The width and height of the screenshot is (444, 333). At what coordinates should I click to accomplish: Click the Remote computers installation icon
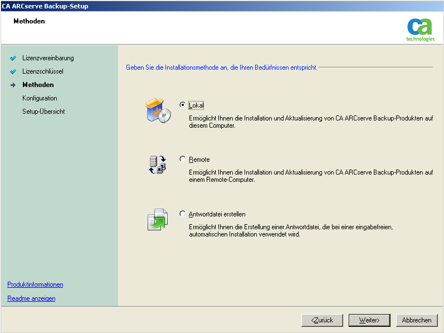click(x=157, y=165)
